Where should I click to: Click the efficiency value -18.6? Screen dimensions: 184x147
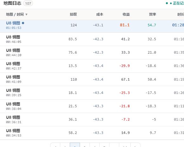click(151, 66)
